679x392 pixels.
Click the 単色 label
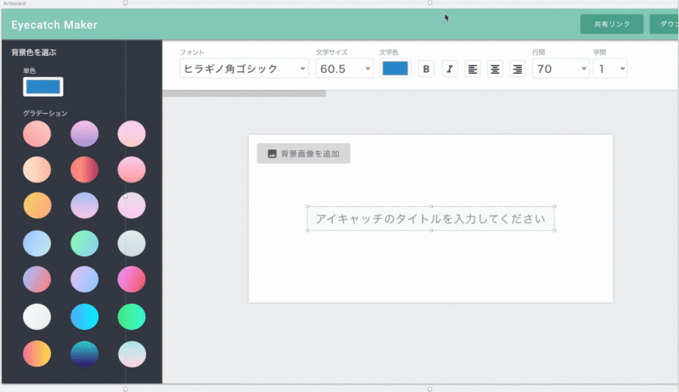[x=30, y=70]
